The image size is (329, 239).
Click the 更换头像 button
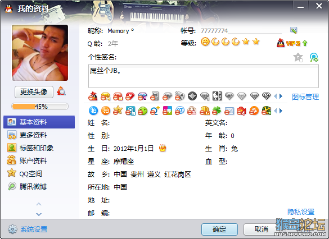[34, 91]
